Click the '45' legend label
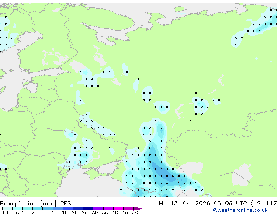Screen dimensions: 277x214 coord(125,212)
